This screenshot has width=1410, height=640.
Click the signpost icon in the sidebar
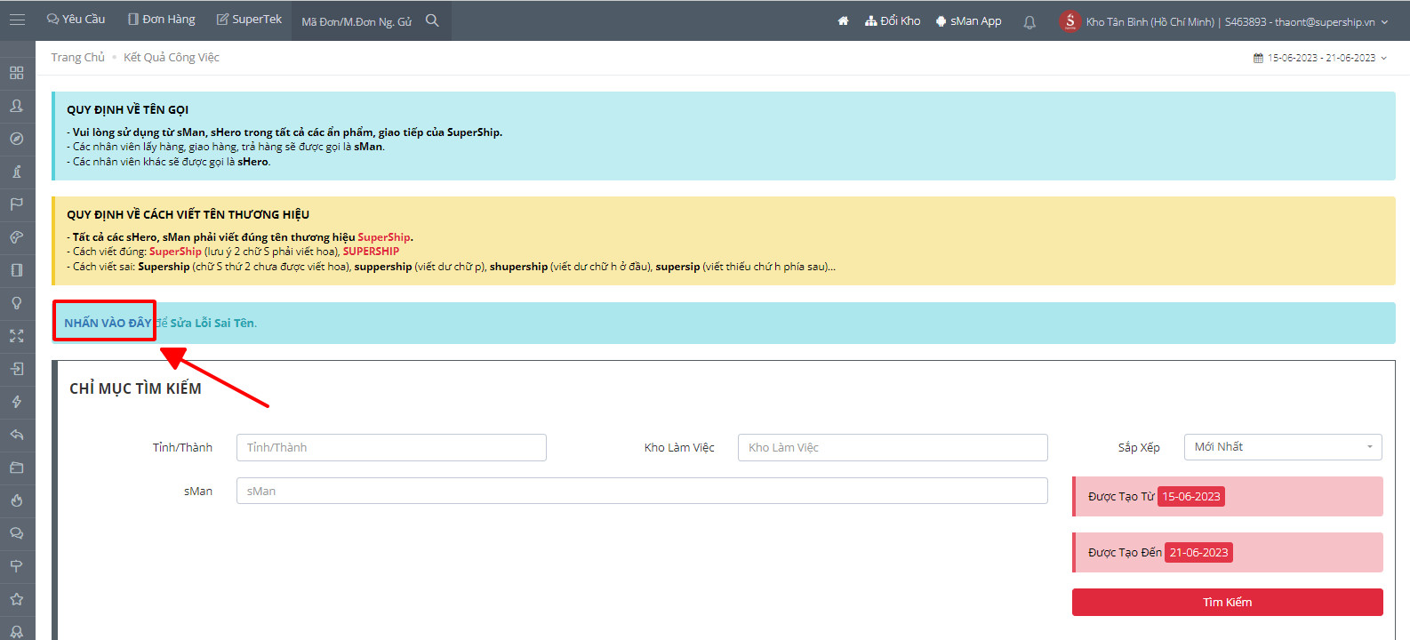[x=17, y=566]
